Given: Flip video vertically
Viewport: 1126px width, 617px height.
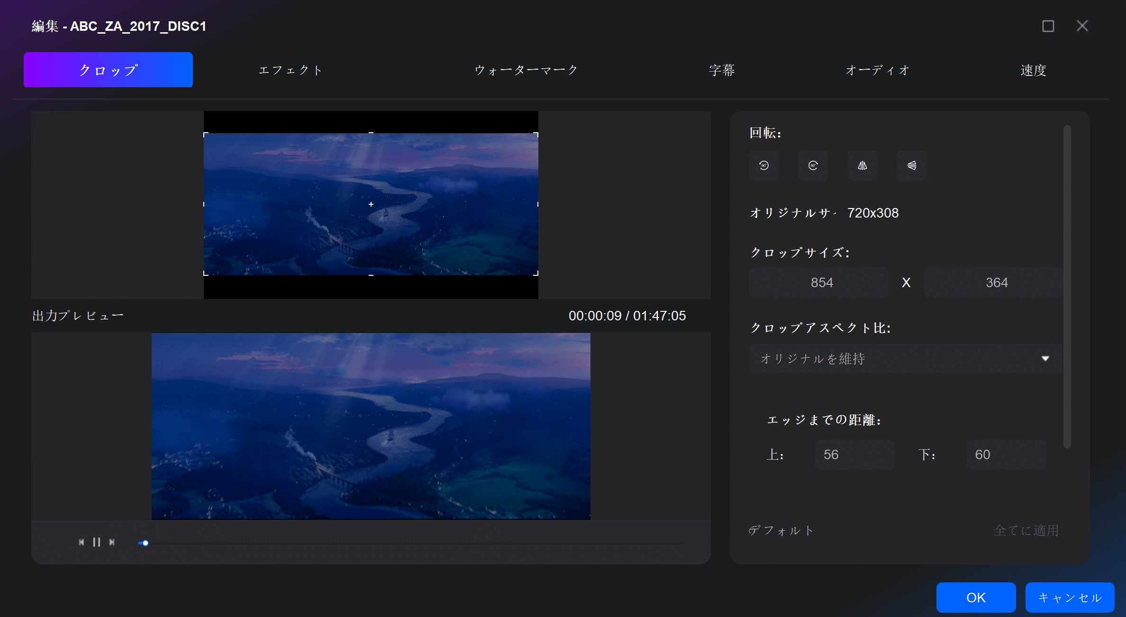Looking at the screenshot, I should point(911,165).
